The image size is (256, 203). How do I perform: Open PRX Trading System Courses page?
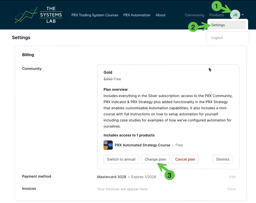point(95,15)
